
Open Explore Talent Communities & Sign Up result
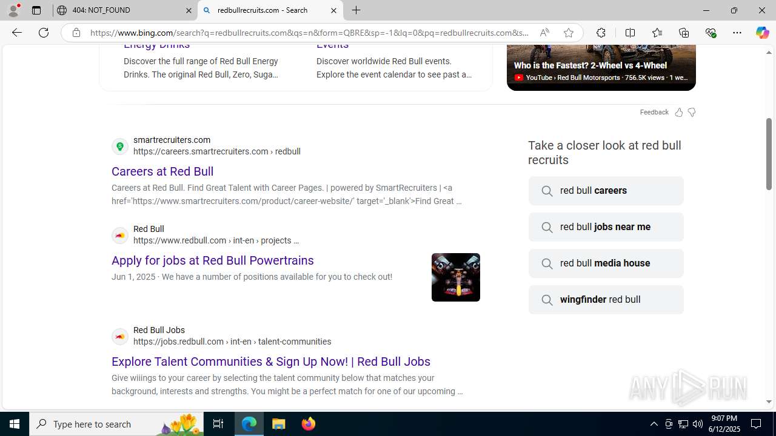point(271,362)
